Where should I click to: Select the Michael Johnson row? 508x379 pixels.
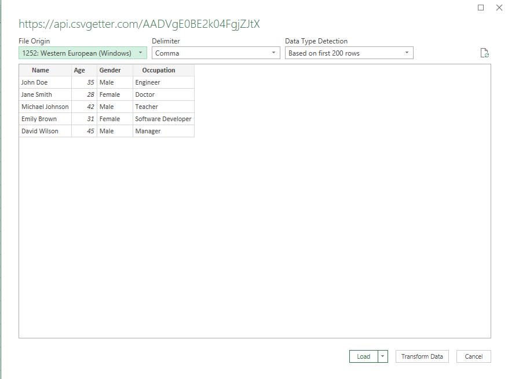pyautogui.click(x=45, y=107)
